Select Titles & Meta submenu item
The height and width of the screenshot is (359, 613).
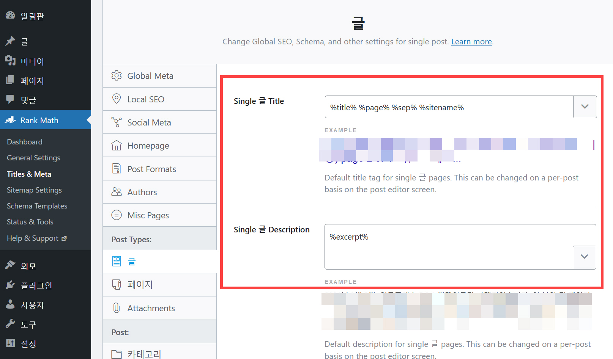point(29,174)
